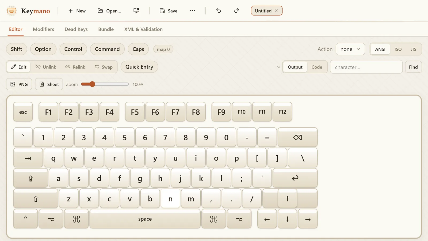Screen dimensions: 428x241
Task: Click the right Option key on keyboard
Action: pyautogui.click(x=239, y=219)
